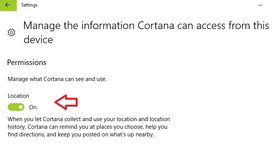
Task: Click the white knob of Location switch
Action: (x=21, y=107)
